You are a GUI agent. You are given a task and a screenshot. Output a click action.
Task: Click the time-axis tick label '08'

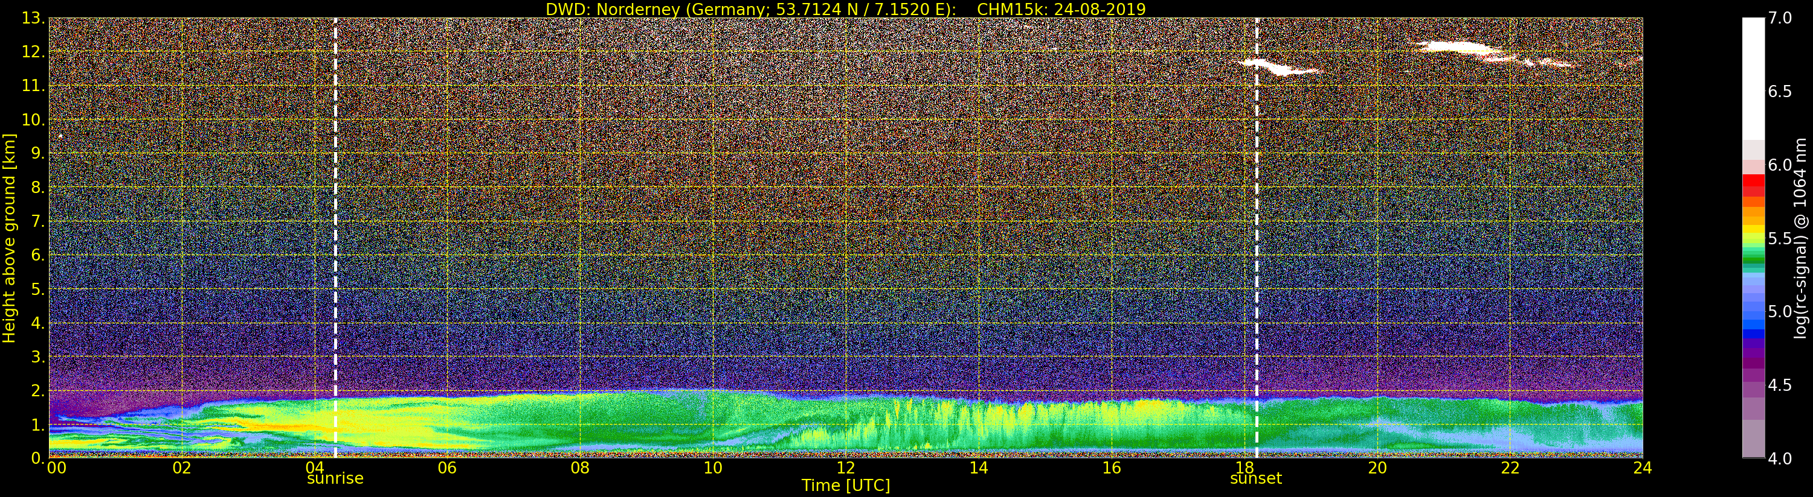point(580,469)
